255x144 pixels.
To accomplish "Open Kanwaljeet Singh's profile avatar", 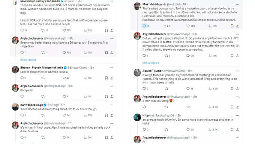I will pos(15,107).
